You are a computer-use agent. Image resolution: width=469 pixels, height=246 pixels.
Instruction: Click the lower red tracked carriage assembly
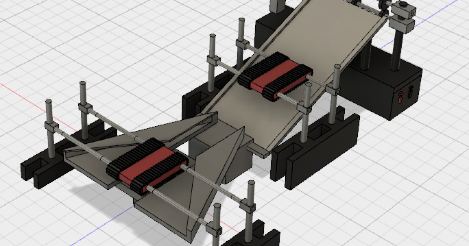click(147, 164)
